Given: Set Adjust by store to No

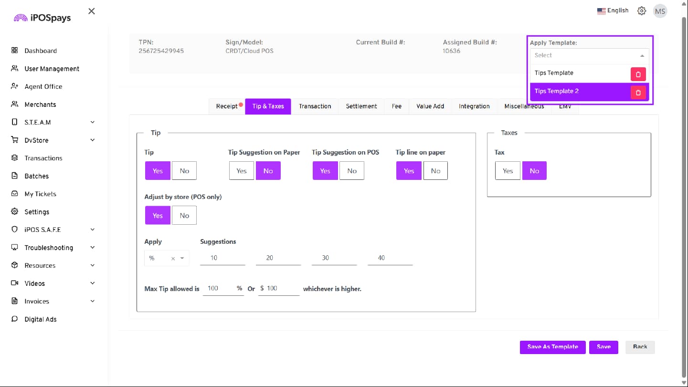Looking at the screenshot, I should [x=184, y=216].
